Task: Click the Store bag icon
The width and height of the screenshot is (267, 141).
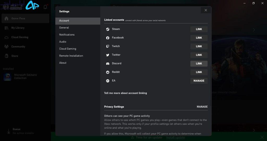Action: (x=7, y=56)
